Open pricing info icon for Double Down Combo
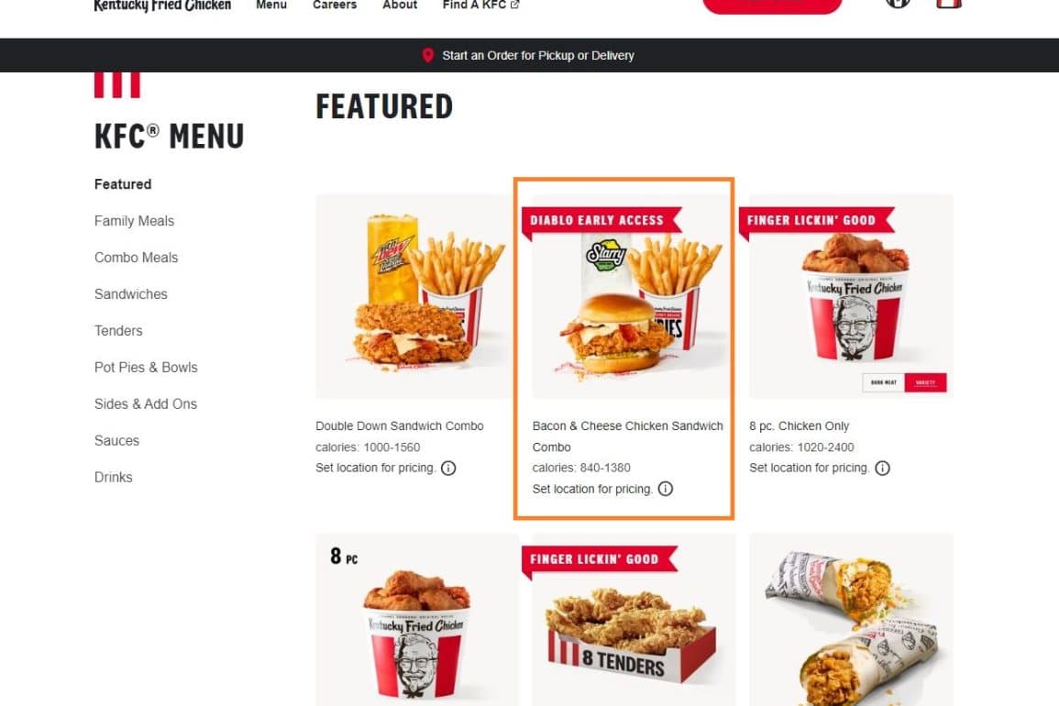This screenshot has height=706, width=1059. 448,469
